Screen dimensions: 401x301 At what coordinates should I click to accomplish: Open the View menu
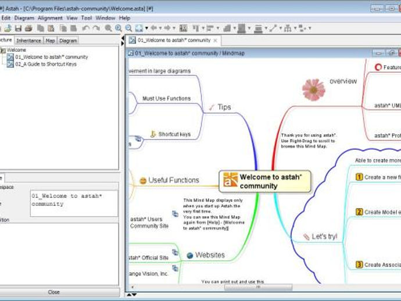pos(72,18)
